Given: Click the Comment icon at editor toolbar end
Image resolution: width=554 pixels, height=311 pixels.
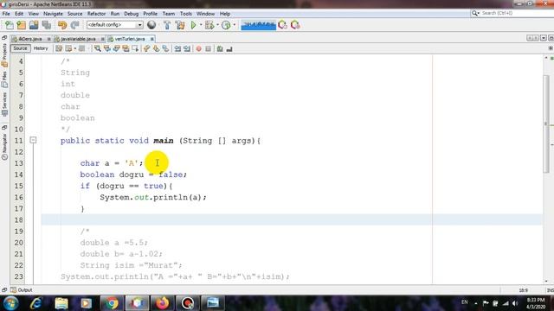Looking at the screenshot, I should 229,48.
